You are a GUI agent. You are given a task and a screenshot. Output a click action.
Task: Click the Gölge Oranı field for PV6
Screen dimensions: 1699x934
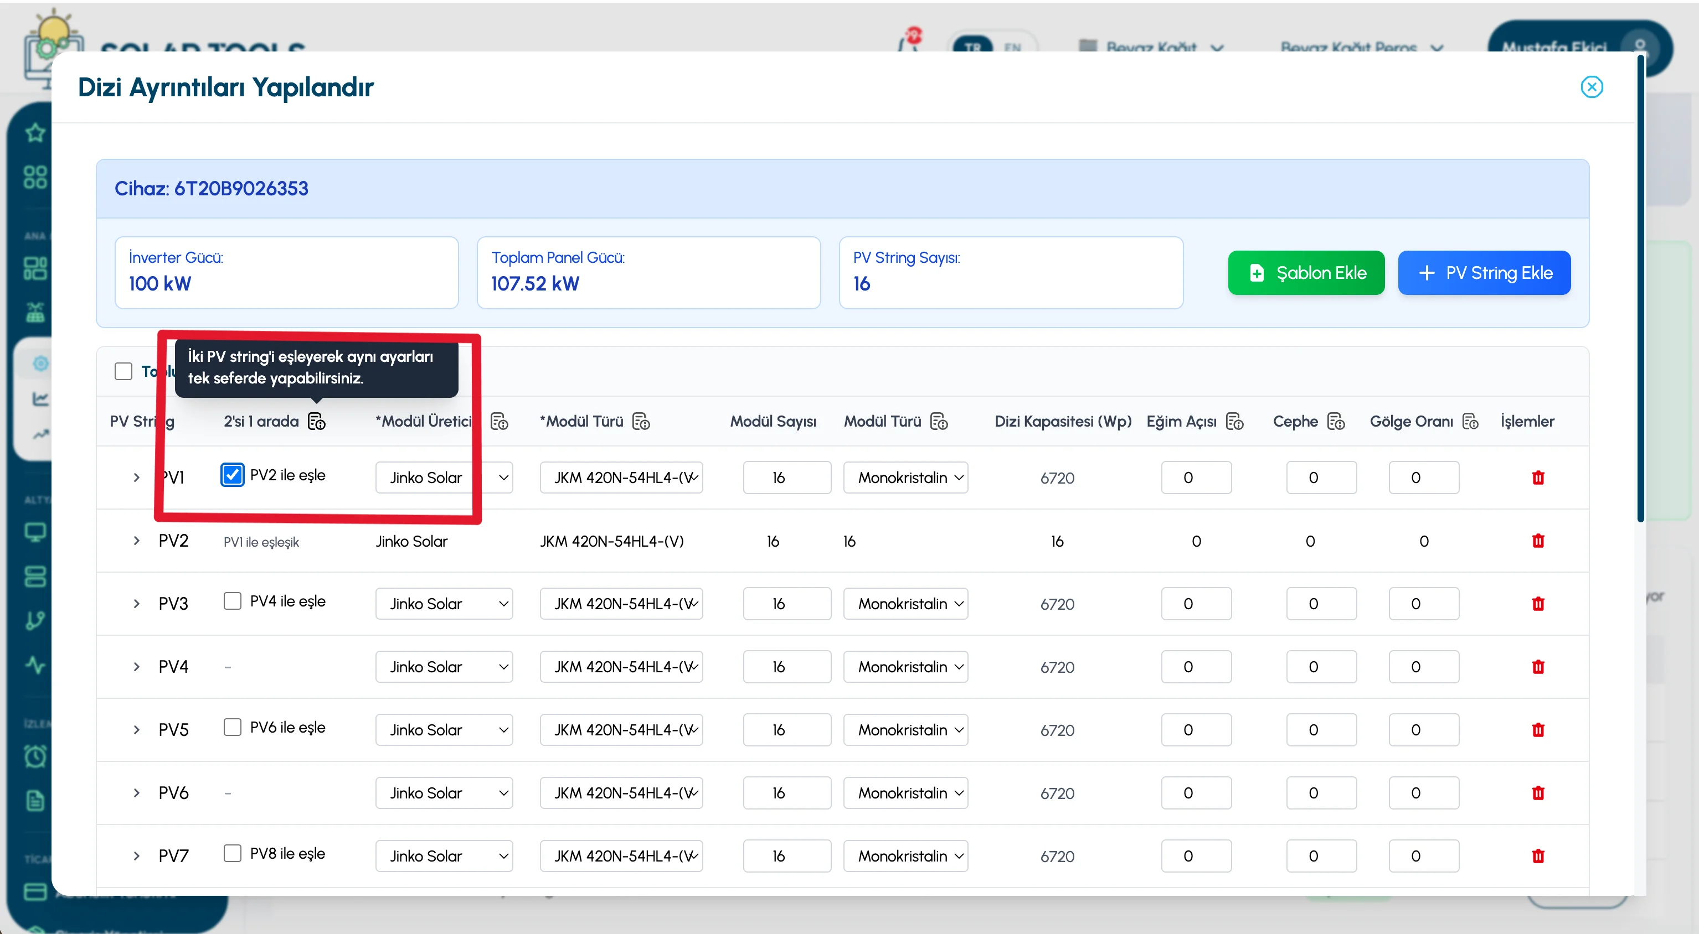tap(1423, 793)
